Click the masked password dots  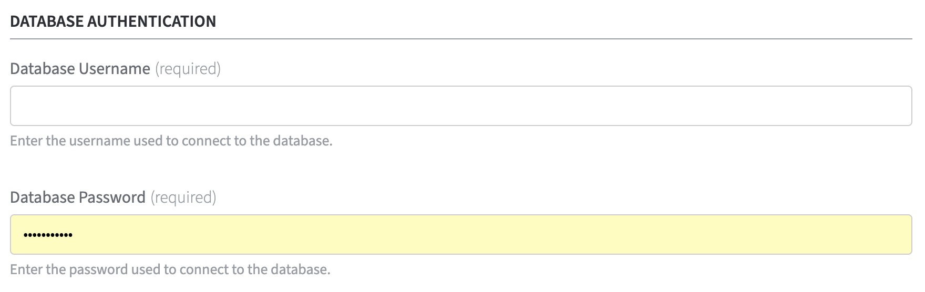tap(48, 235)
